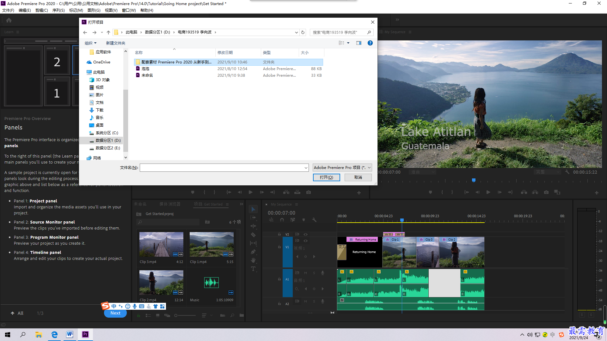This screenshot has width=607, height=341.
Task: Toggle V2 track lock
Action: [x=279, y=234]
